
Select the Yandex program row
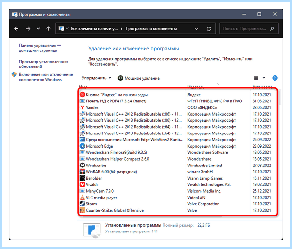pyautogui.click(x=175, y=107)
